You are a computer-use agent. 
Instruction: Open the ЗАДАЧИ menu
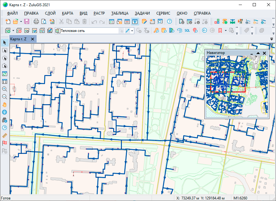click(142, 13)
